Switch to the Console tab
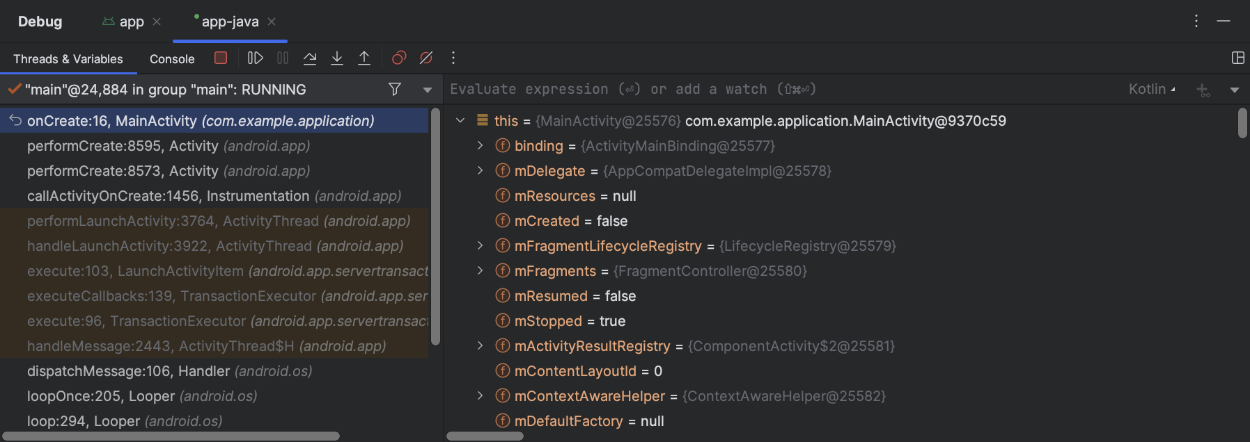1250x442 pixels. pyautogui.click(x=172, y=59)
